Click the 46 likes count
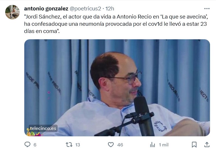Image resolution: width=216 pixels, height=151 pixels. [x=120, y=145]
